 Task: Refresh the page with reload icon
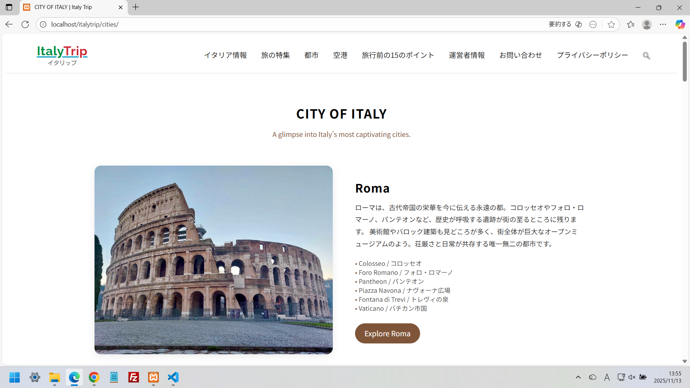25,24
